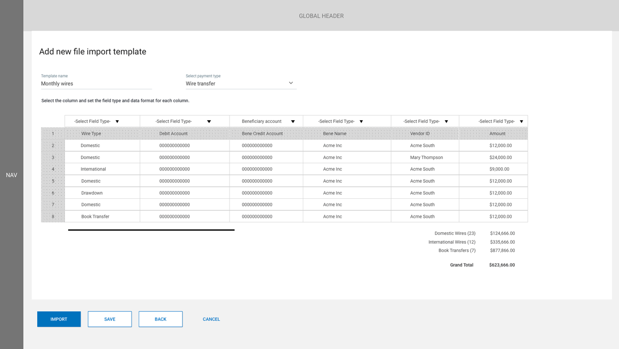The image size is (619, 349).
Task: Click the NAV sidebar
Action: click(11, 174)
